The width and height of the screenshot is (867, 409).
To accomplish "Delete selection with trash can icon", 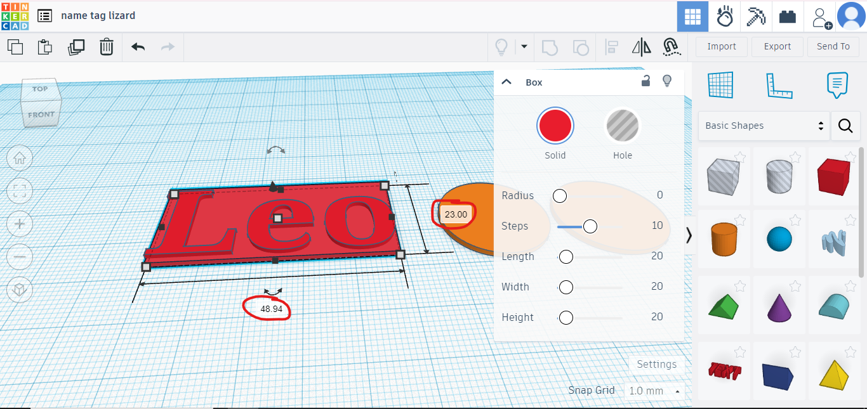I will click(x=107, y=46).
